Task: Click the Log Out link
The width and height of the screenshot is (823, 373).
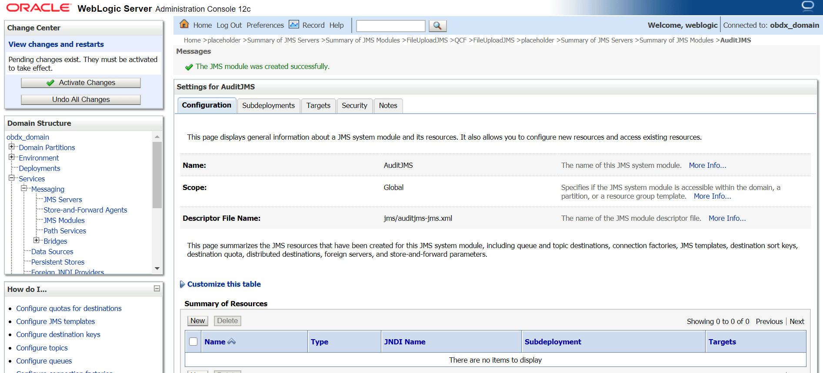Action: [x=229, y=25]
